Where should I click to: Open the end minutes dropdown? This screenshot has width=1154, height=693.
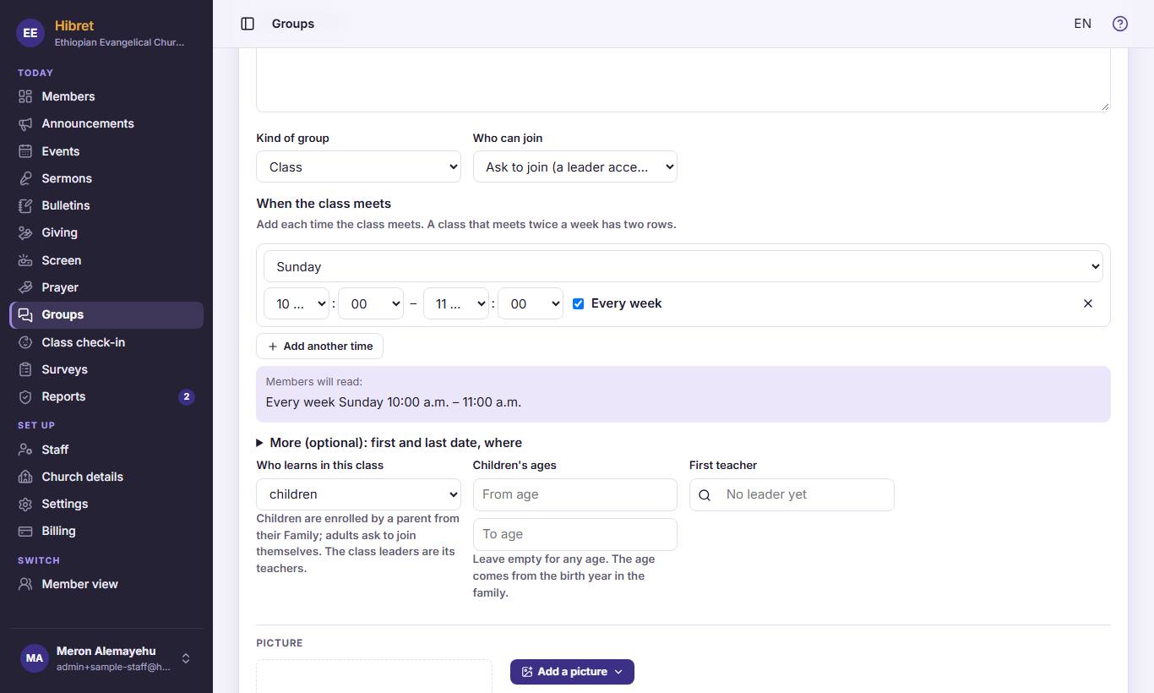[x=531, y=303]
